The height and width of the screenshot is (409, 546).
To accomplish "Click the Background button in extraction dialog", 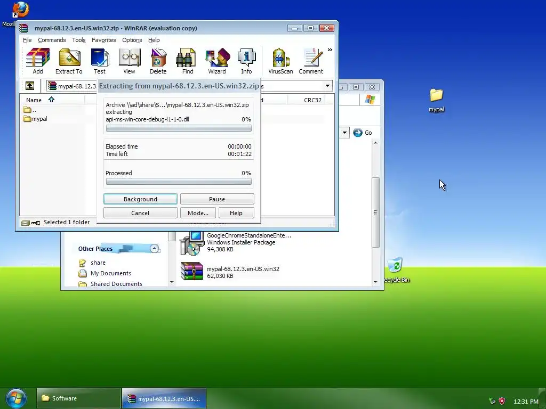I will click(140, 199).
